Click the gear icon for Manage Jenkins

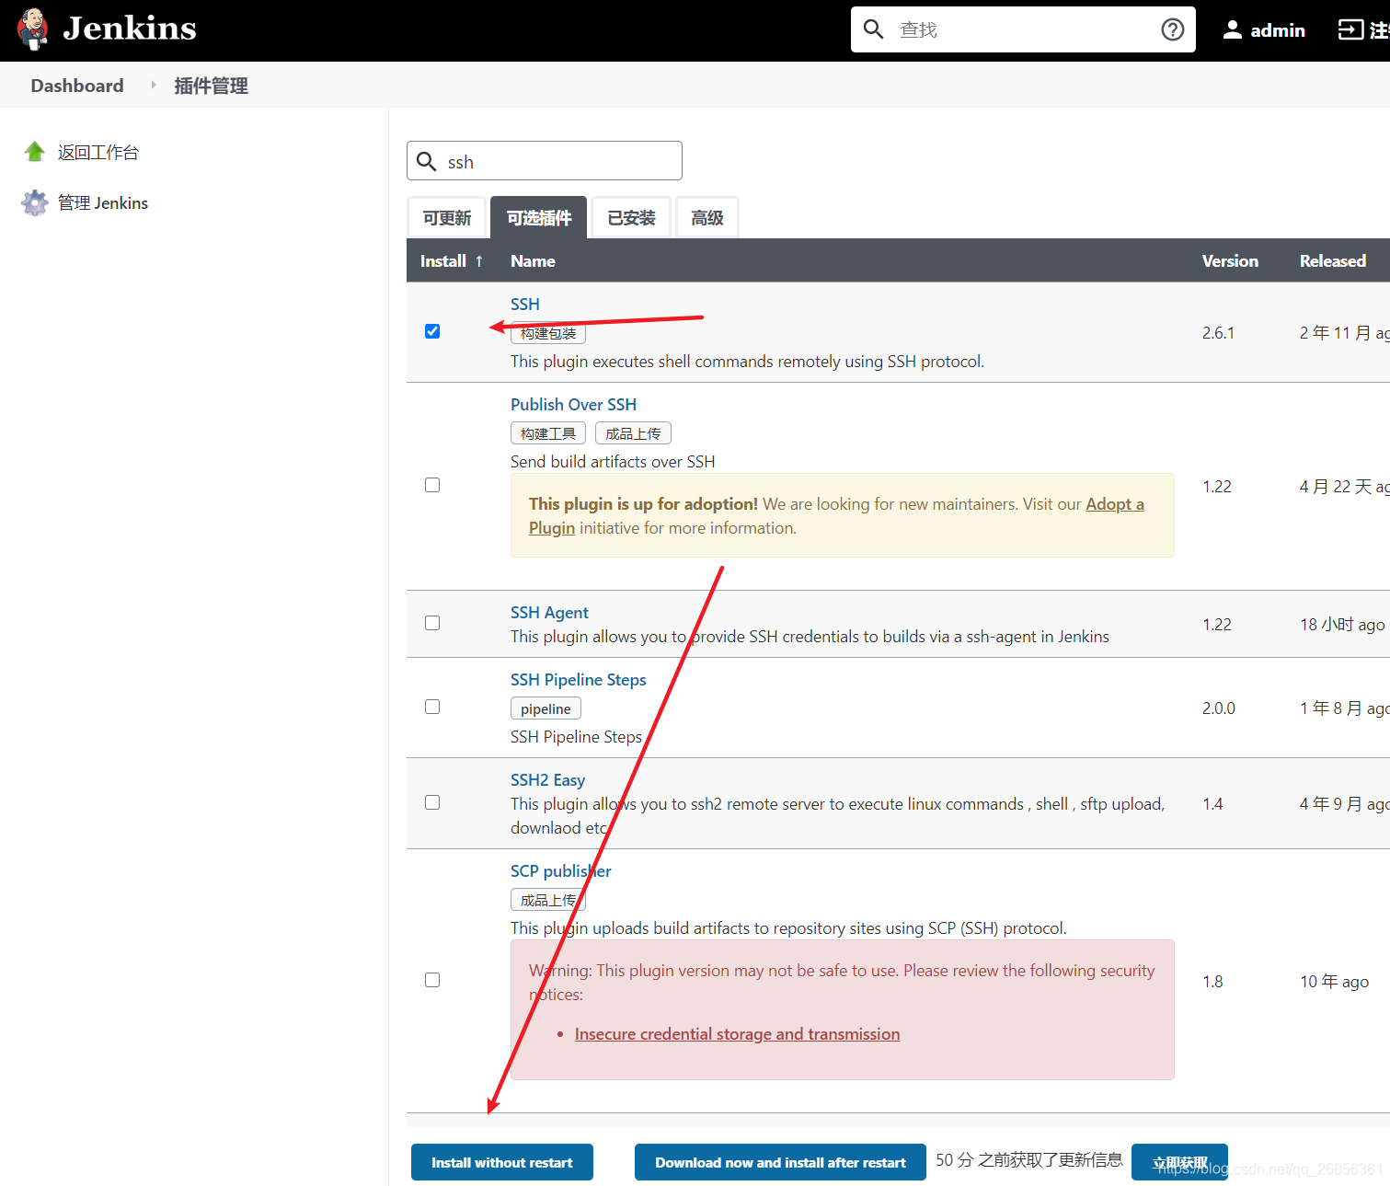point(35,202)
